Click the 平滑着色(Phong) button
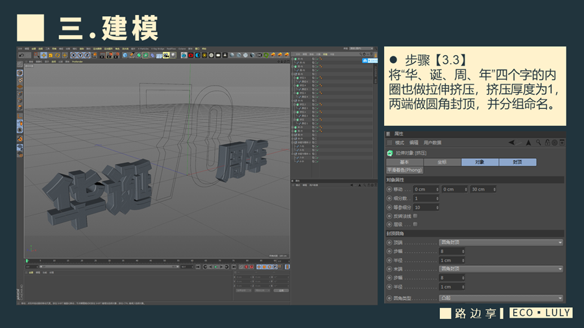 405,170
